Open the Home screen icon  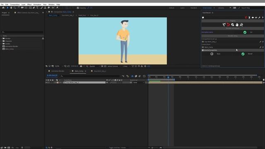[3, 8]
